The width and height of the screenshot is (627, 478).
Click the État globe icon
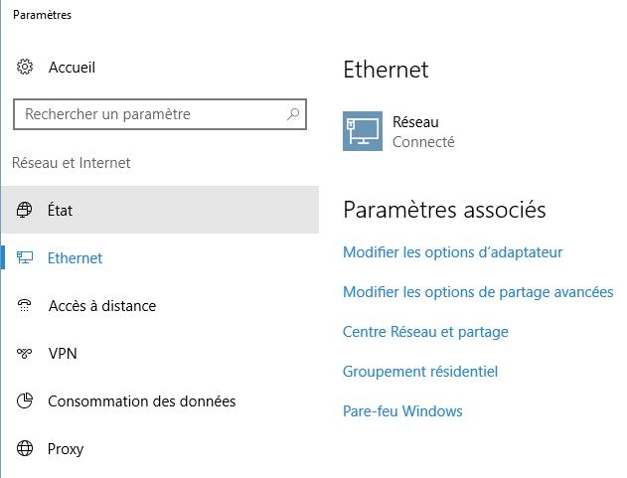click(25, 211)
